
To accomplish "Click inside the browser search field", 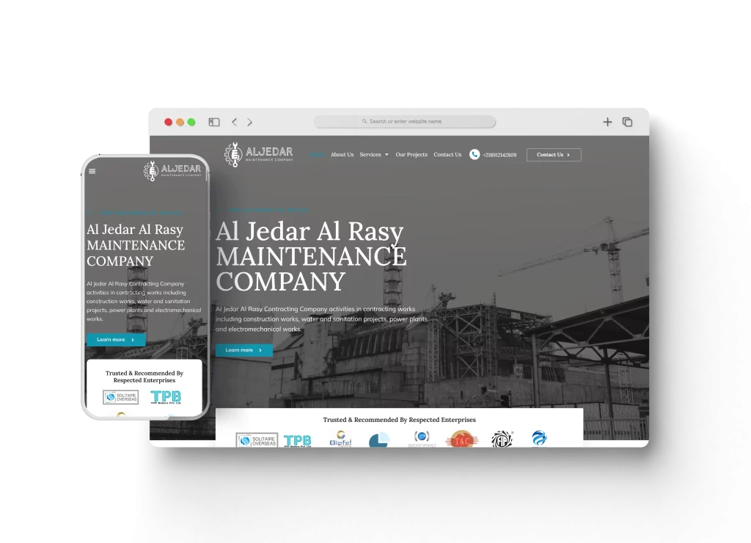I will [406, 122].
